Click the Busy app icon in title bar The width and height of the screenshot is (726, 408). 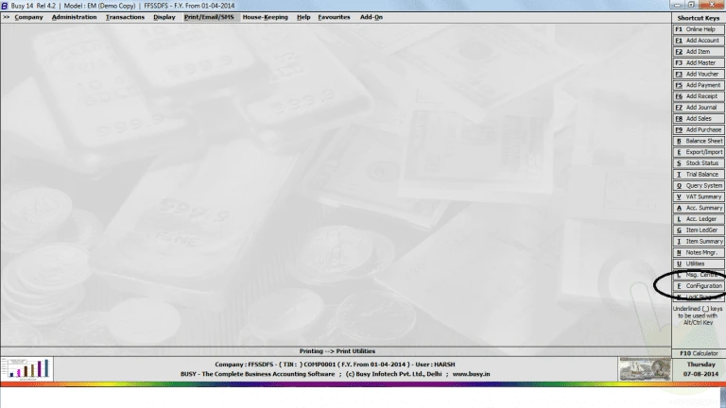point(4,6)
